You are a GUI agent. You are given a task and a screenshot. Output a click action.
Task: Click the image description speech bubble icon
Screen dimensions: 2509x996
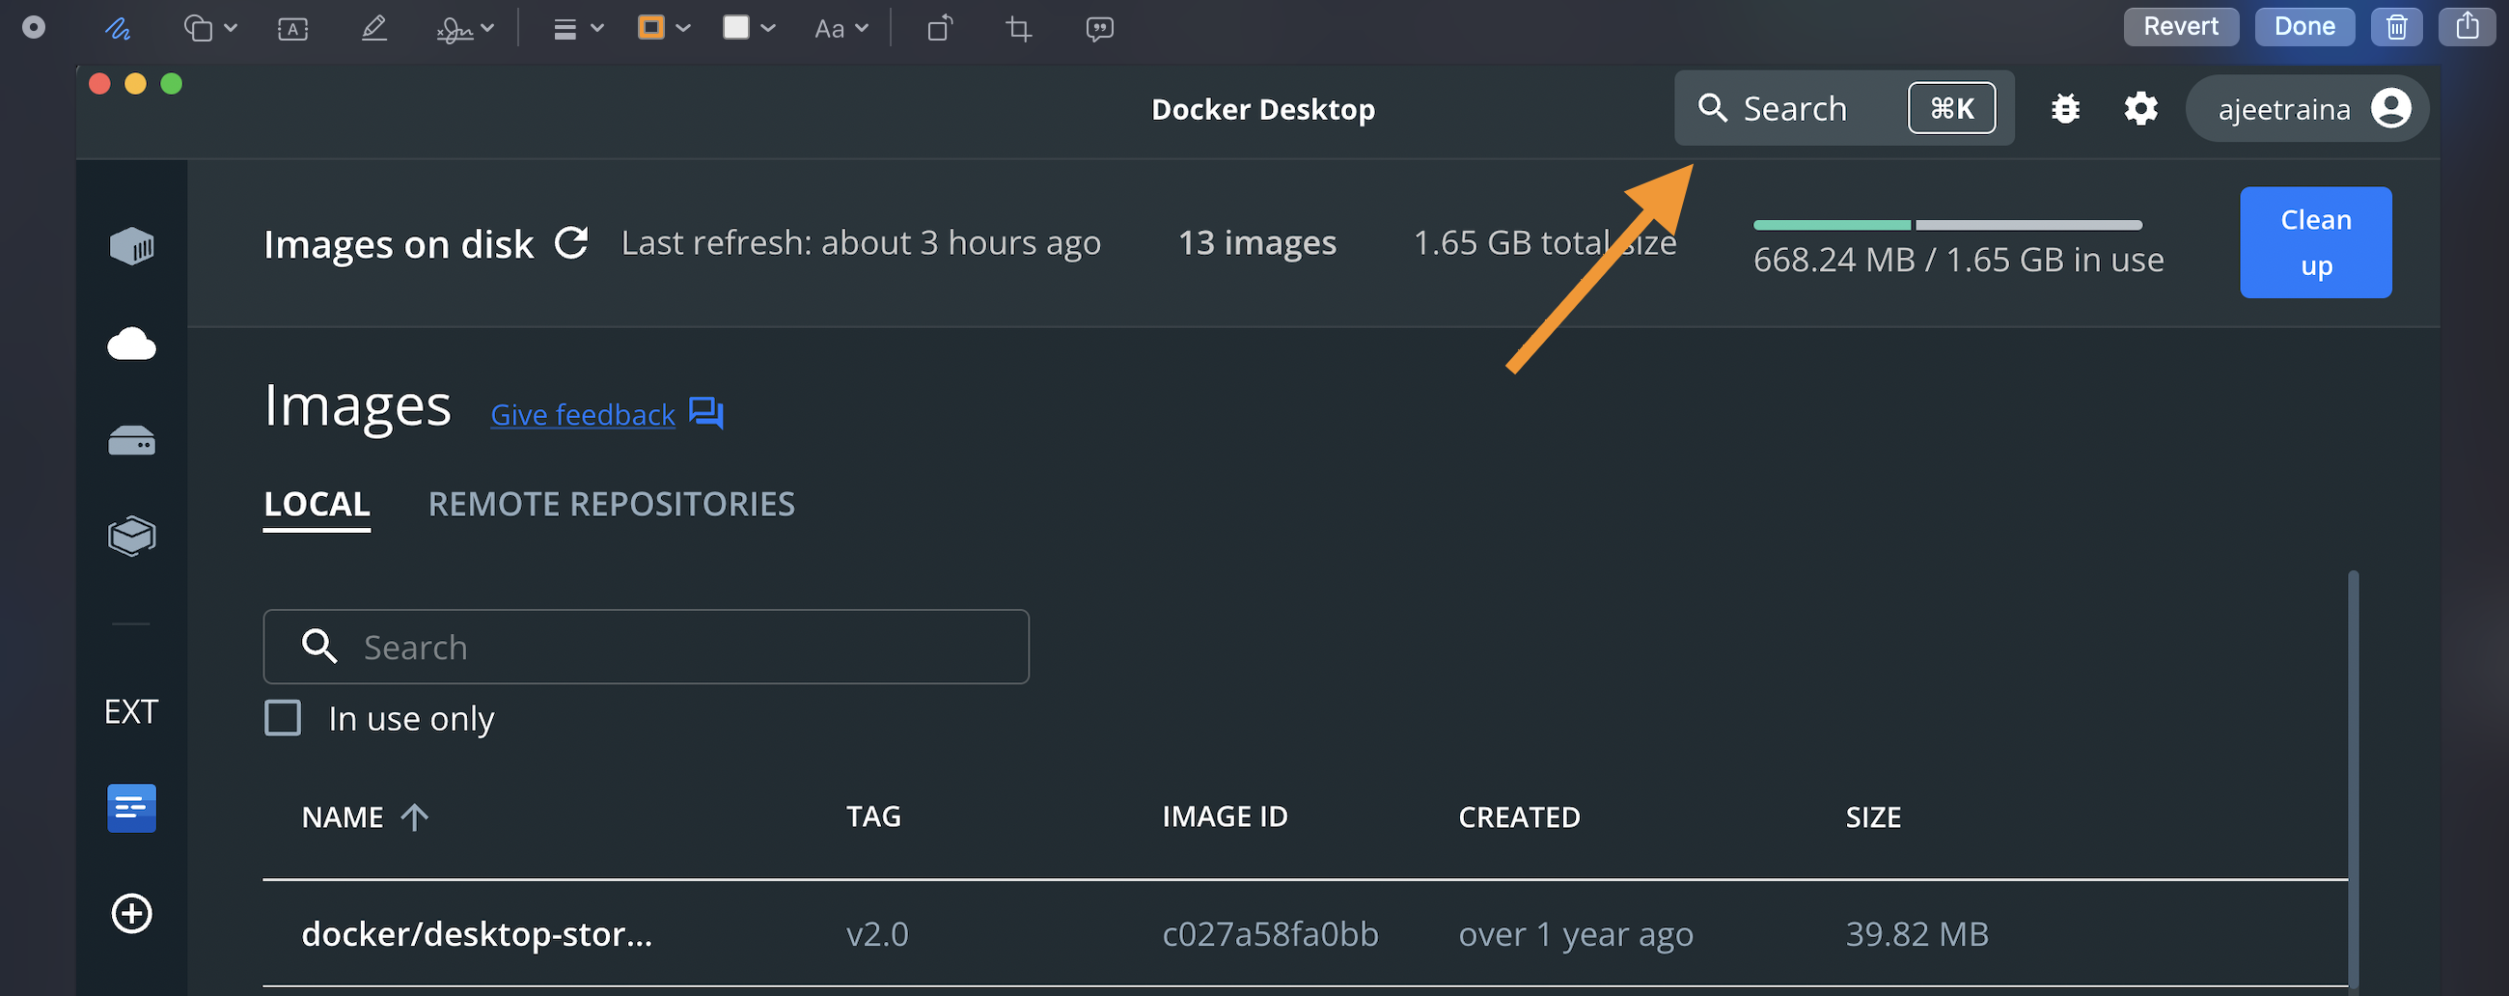click(x=1100, y=28)
